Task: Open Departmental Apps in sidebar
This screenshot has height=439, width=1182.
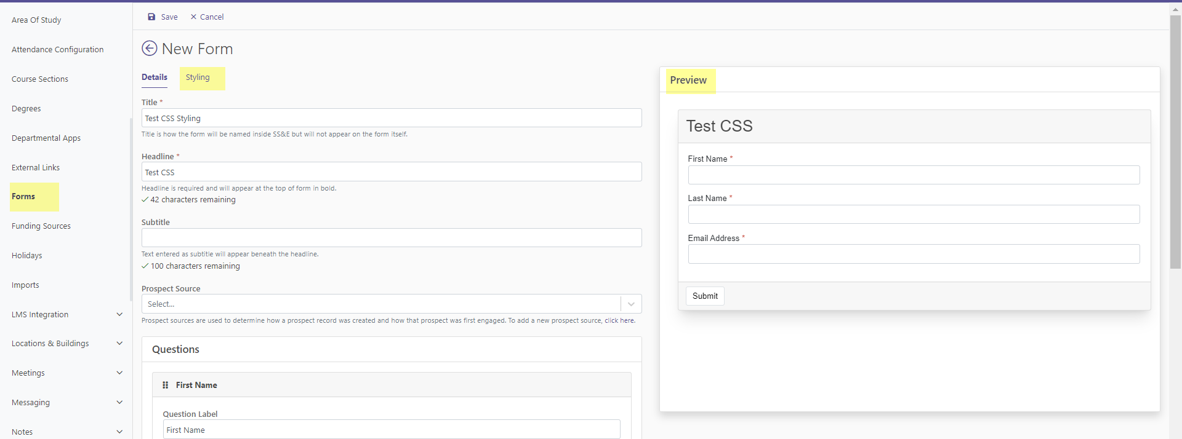Action: pyautogui.click(x=46, y=138)
